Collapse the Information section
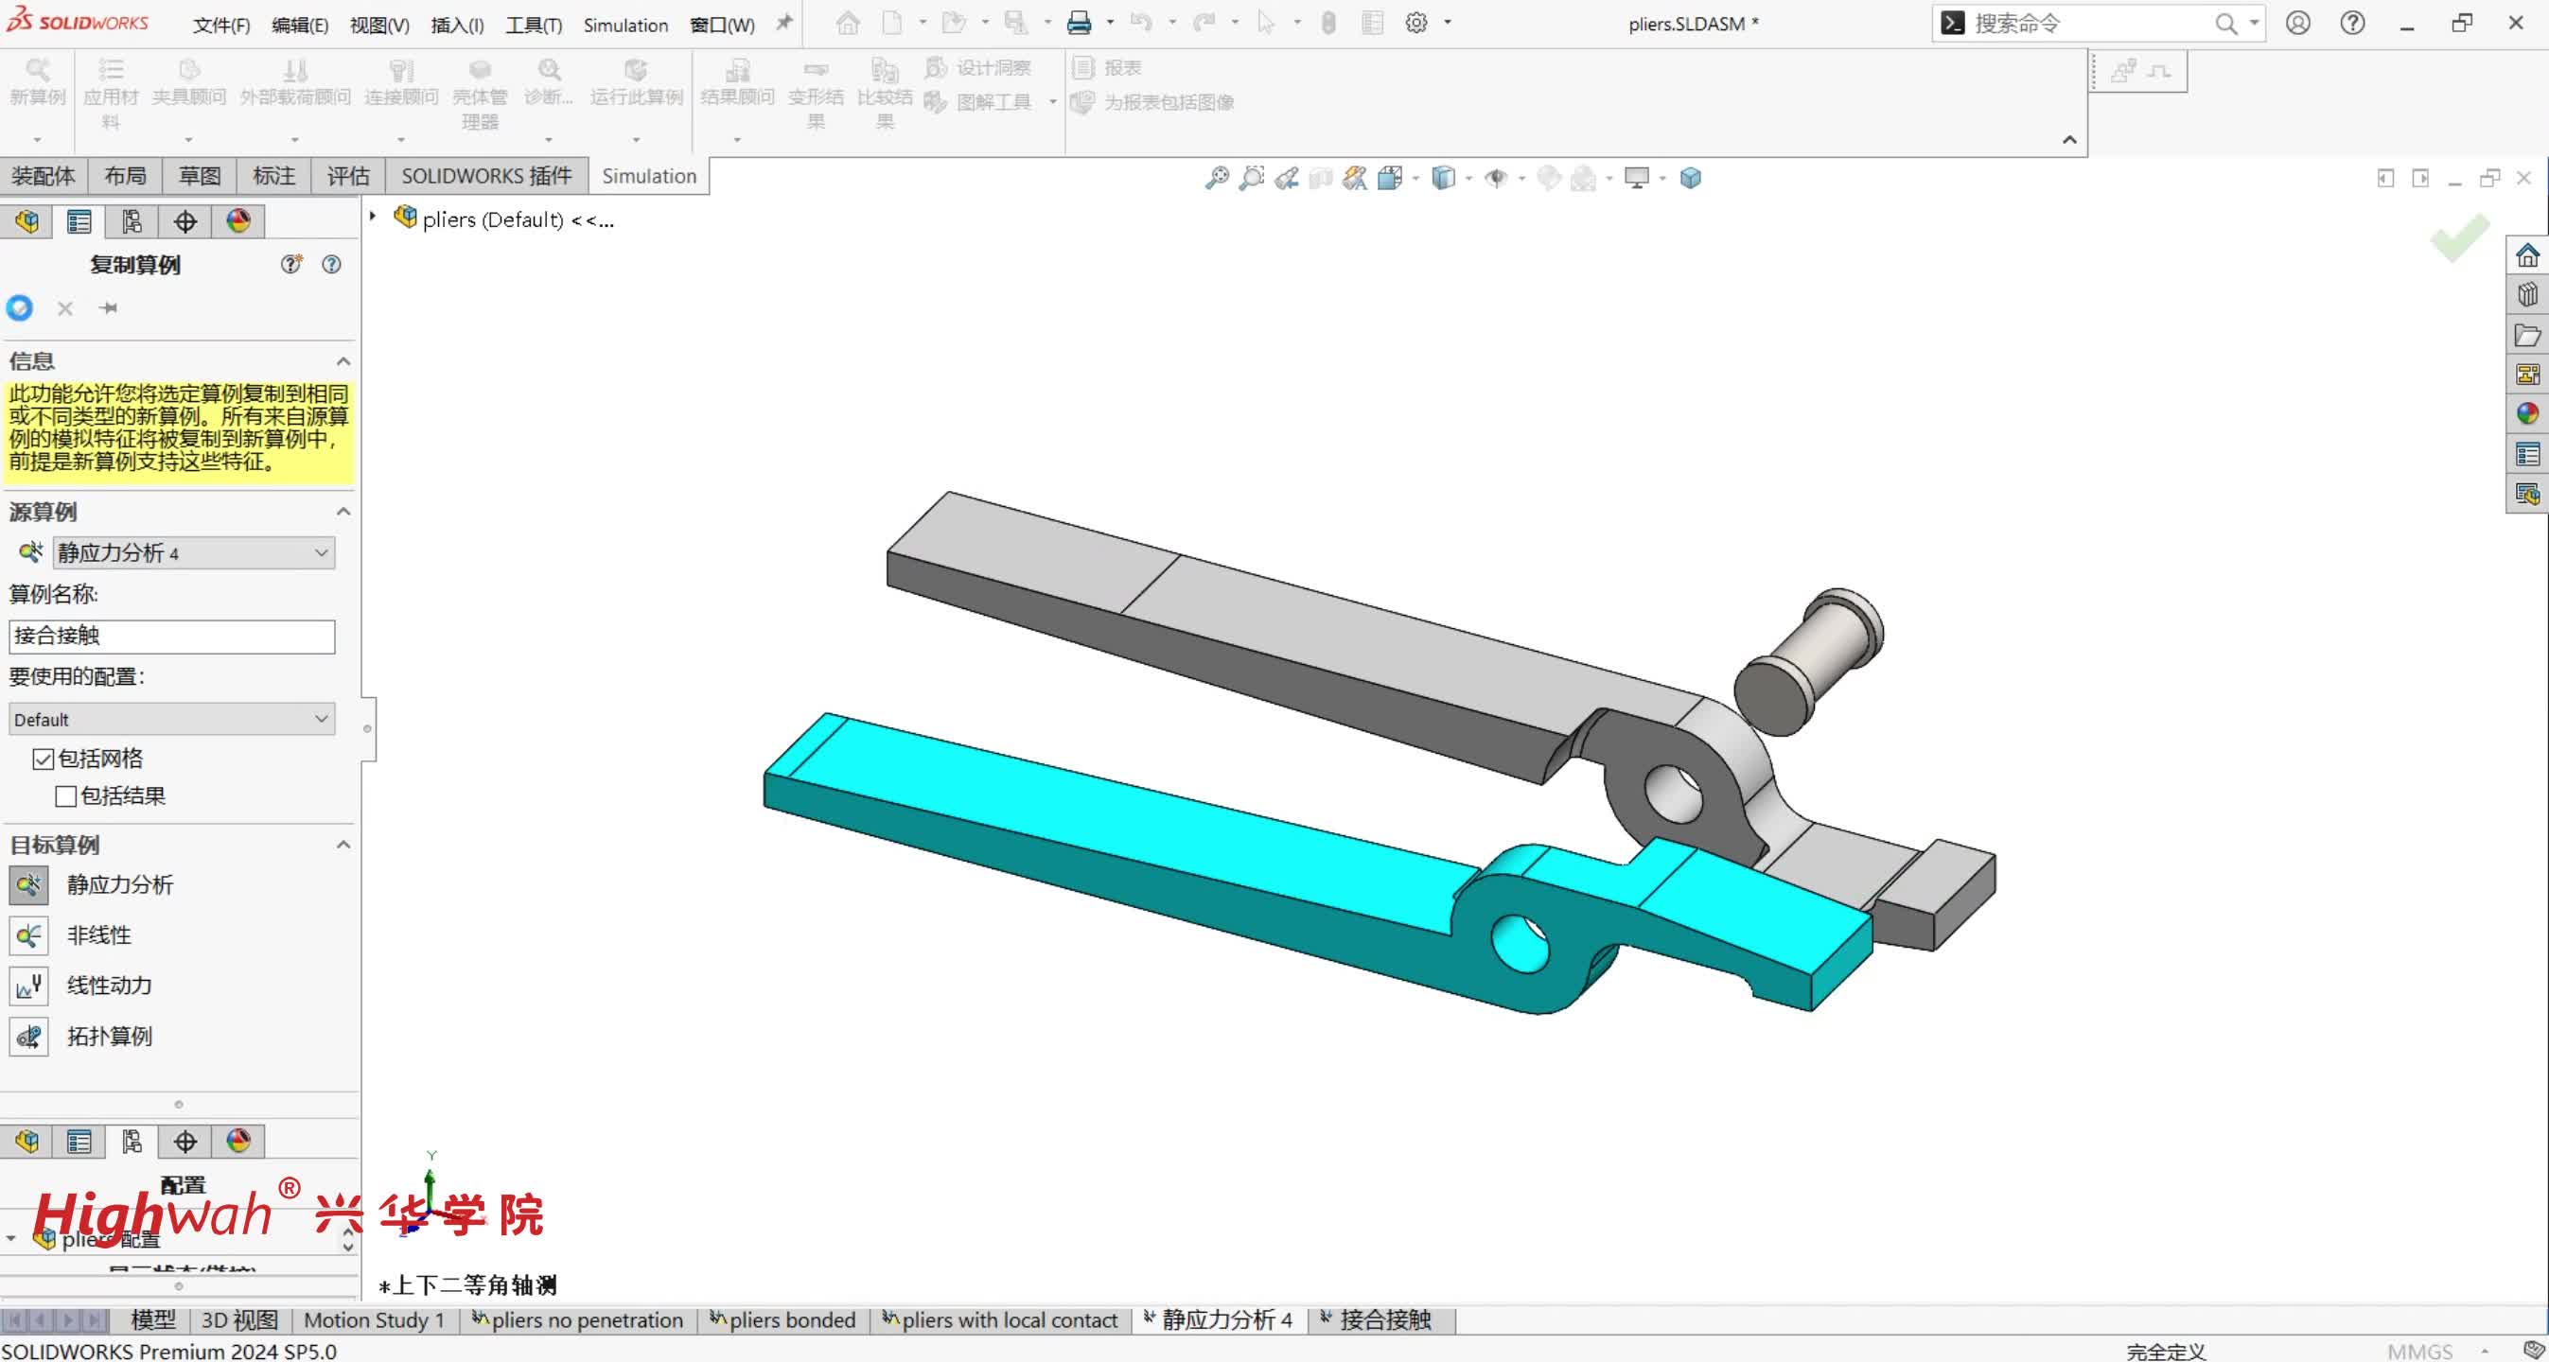This screenshot has width=2549, height=1362. [x=343, y=361]
